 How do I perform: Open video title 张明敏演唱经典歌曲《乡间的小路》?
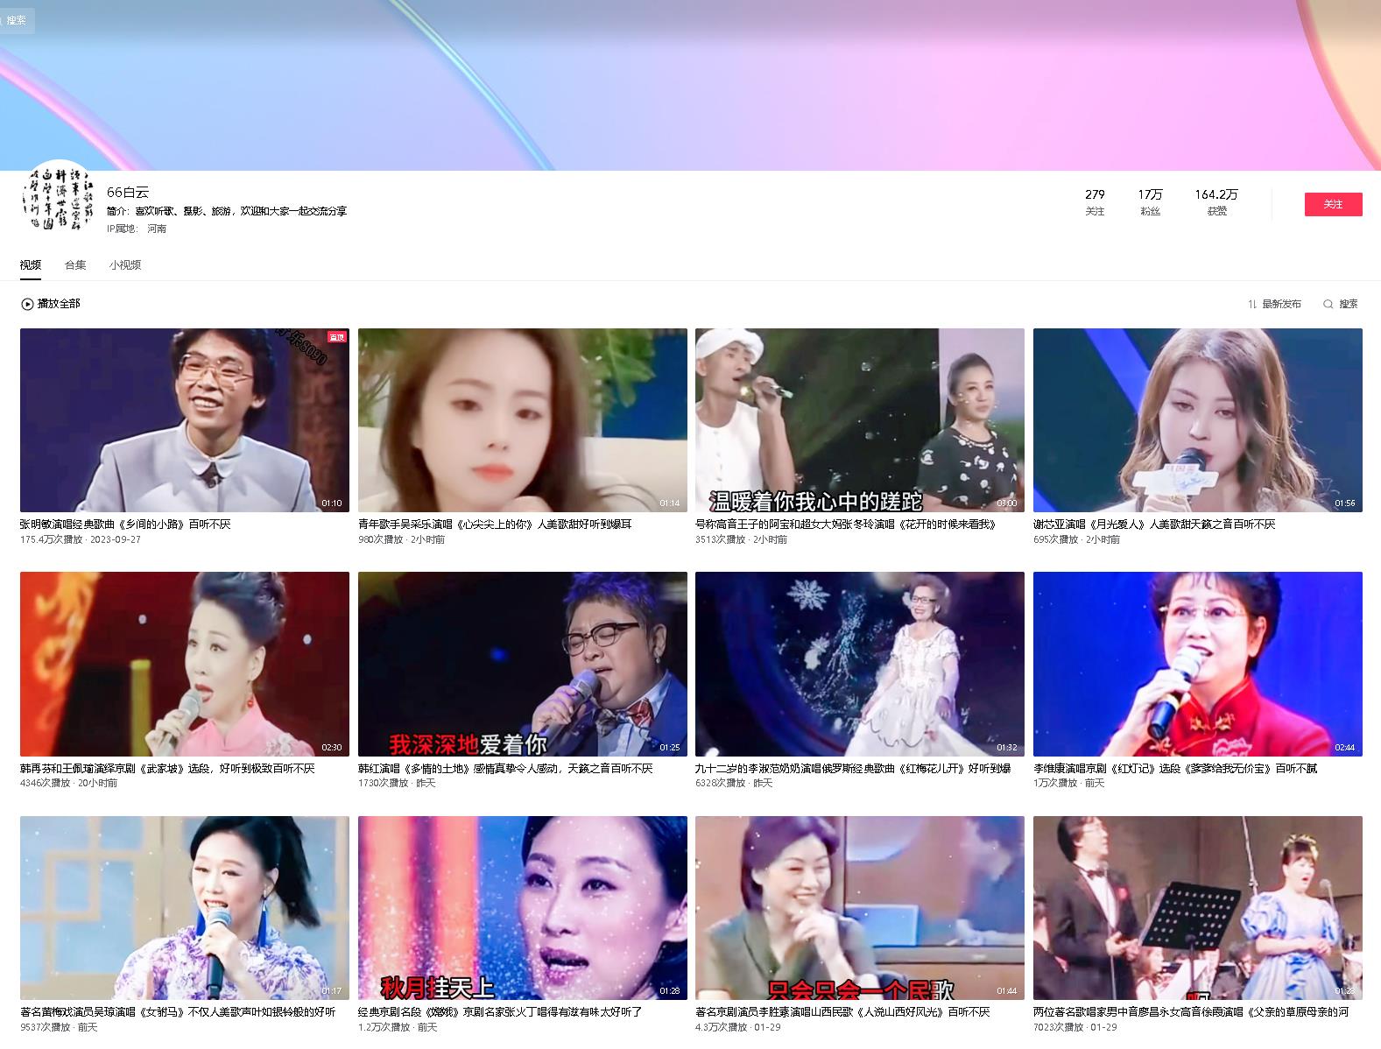coord(125,524)
